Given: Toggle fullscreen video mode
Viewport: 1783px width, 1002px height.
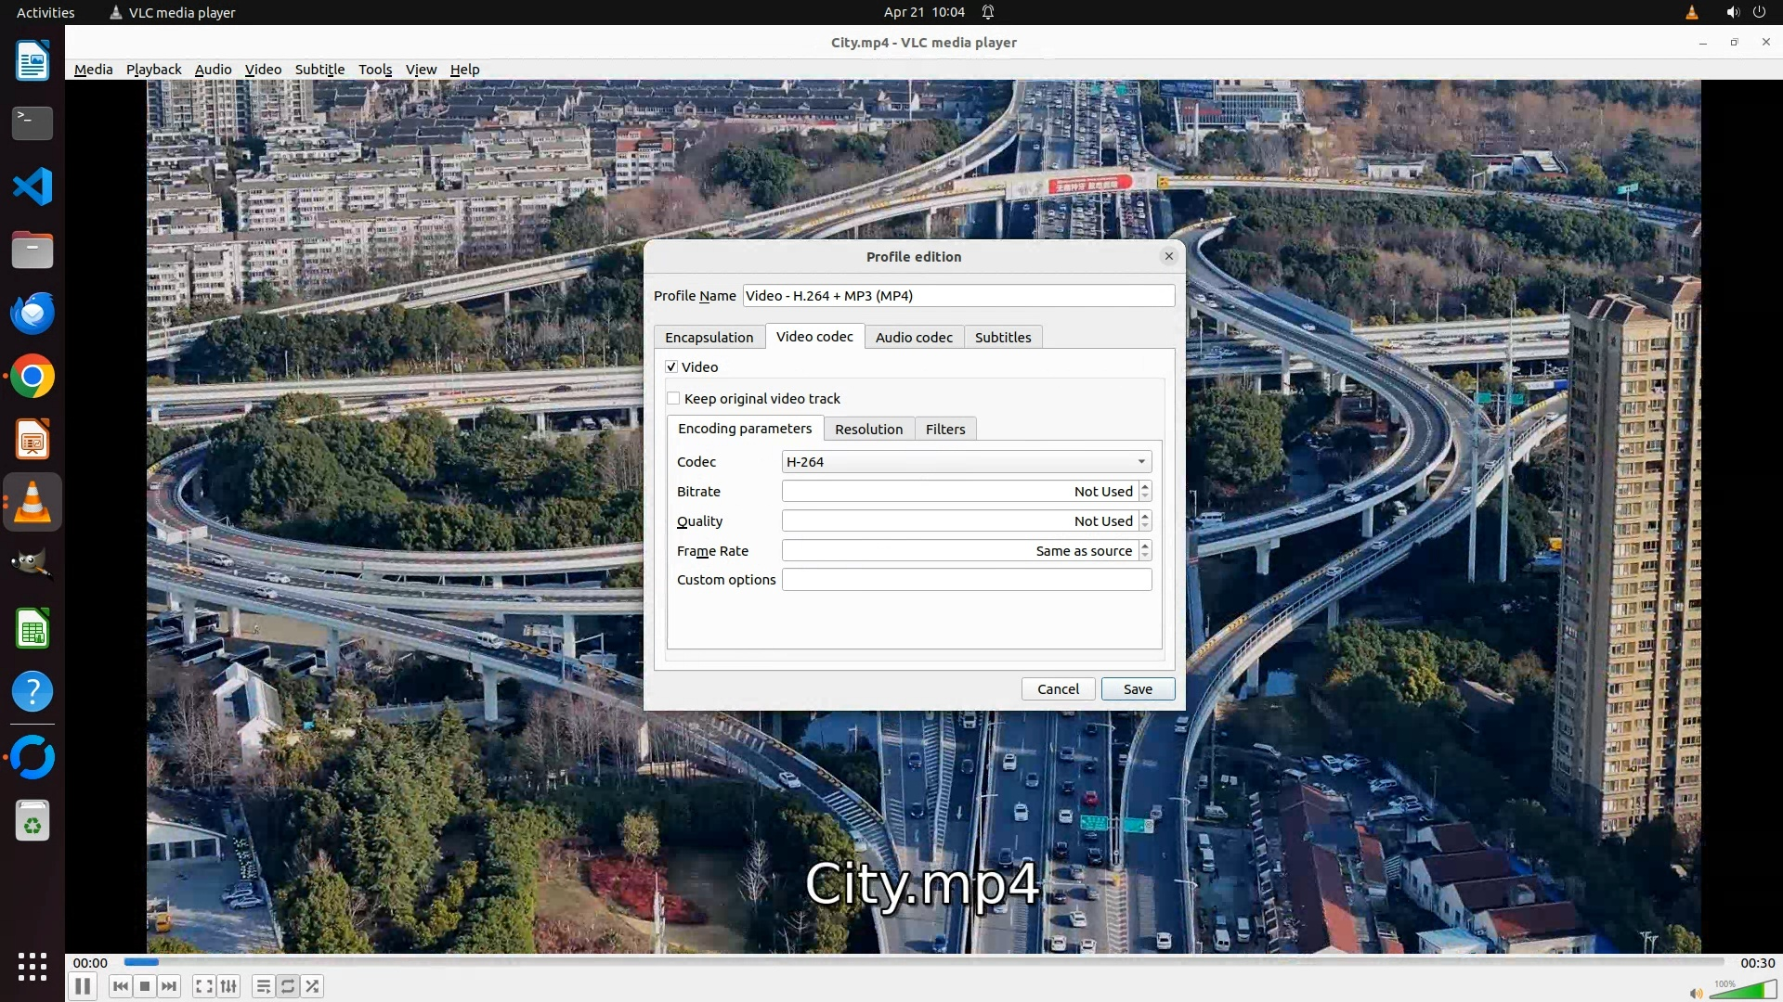Looking at the screenshot, I should coord(203,986).
